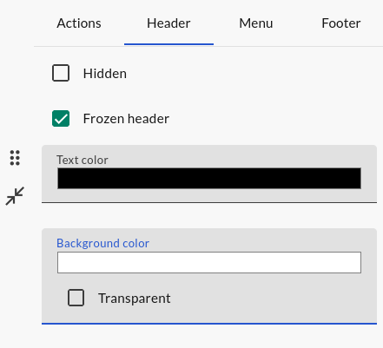Click empty area right of Transparent label
Image resolution: width=383 pixels, height=348 pixels.
pyautogui.click(x=272, y=299)
